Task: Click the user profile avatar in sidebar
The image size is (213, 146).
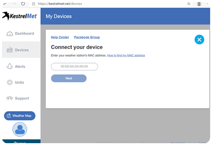Action: click(20, 129)
